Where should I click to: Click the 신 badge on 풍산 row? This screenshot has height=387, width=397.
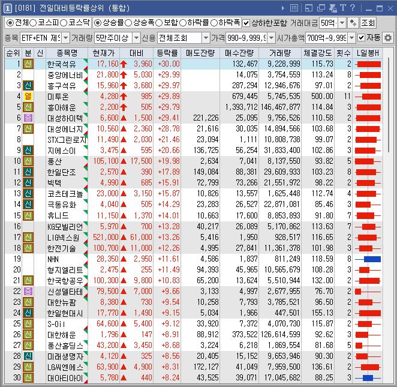[x=28, y=161]
